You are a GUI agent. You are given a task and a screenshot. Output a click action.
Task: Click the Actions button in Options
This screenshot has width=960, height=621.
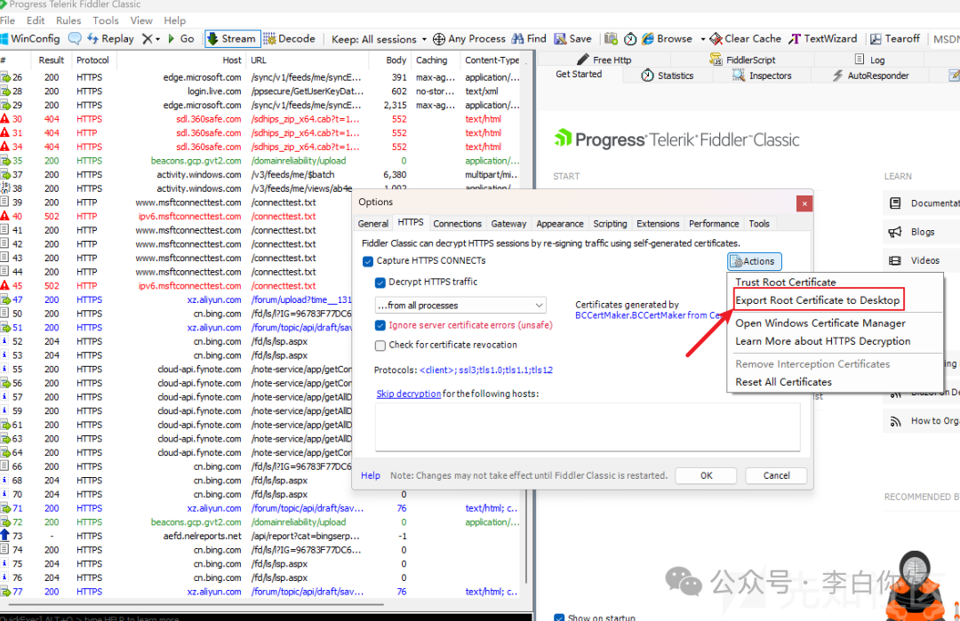(755, 261)
